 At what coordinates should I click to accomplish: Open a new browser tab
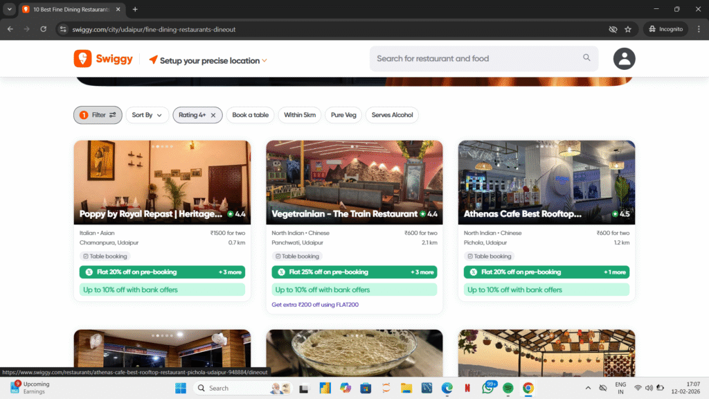click(135, 9)
